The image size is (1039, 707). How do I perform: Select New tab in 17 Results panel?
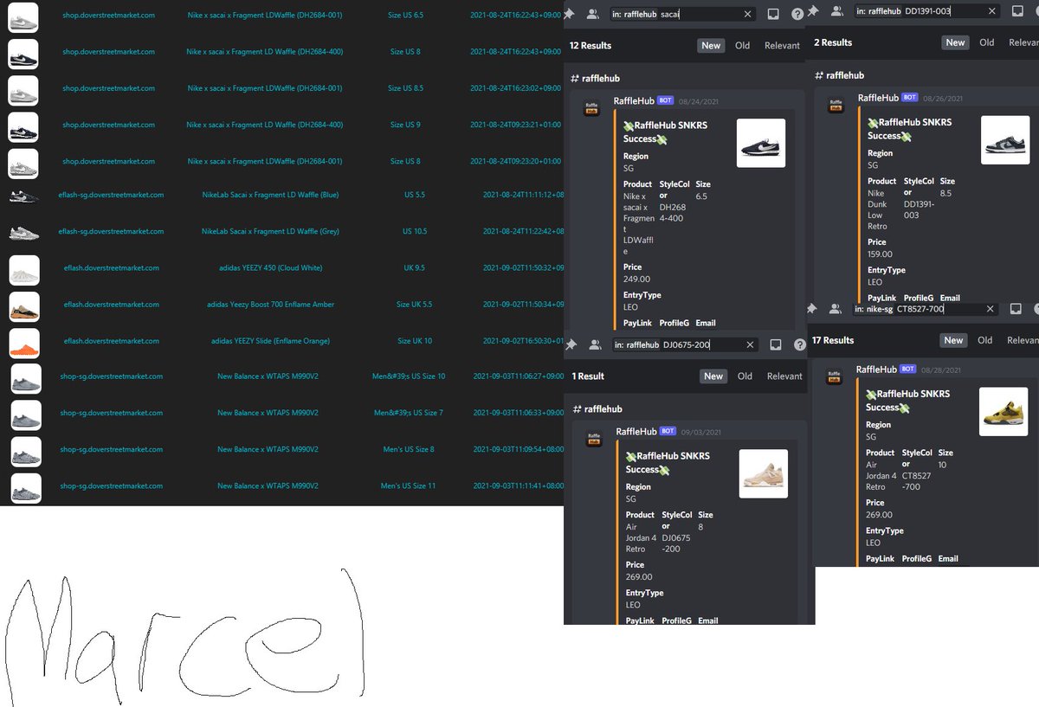[x=953, y=340]
